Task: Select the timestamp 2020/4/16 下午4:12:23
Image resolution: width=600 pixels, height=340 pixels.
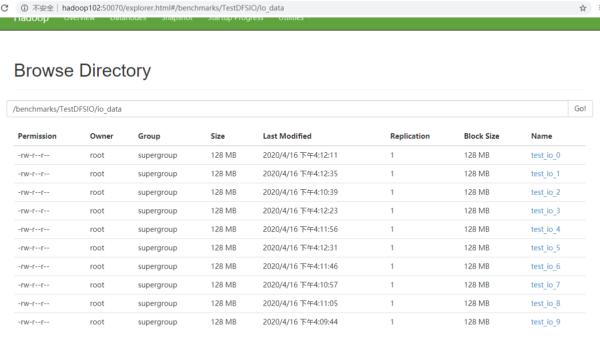Action: tap(300, 211)
